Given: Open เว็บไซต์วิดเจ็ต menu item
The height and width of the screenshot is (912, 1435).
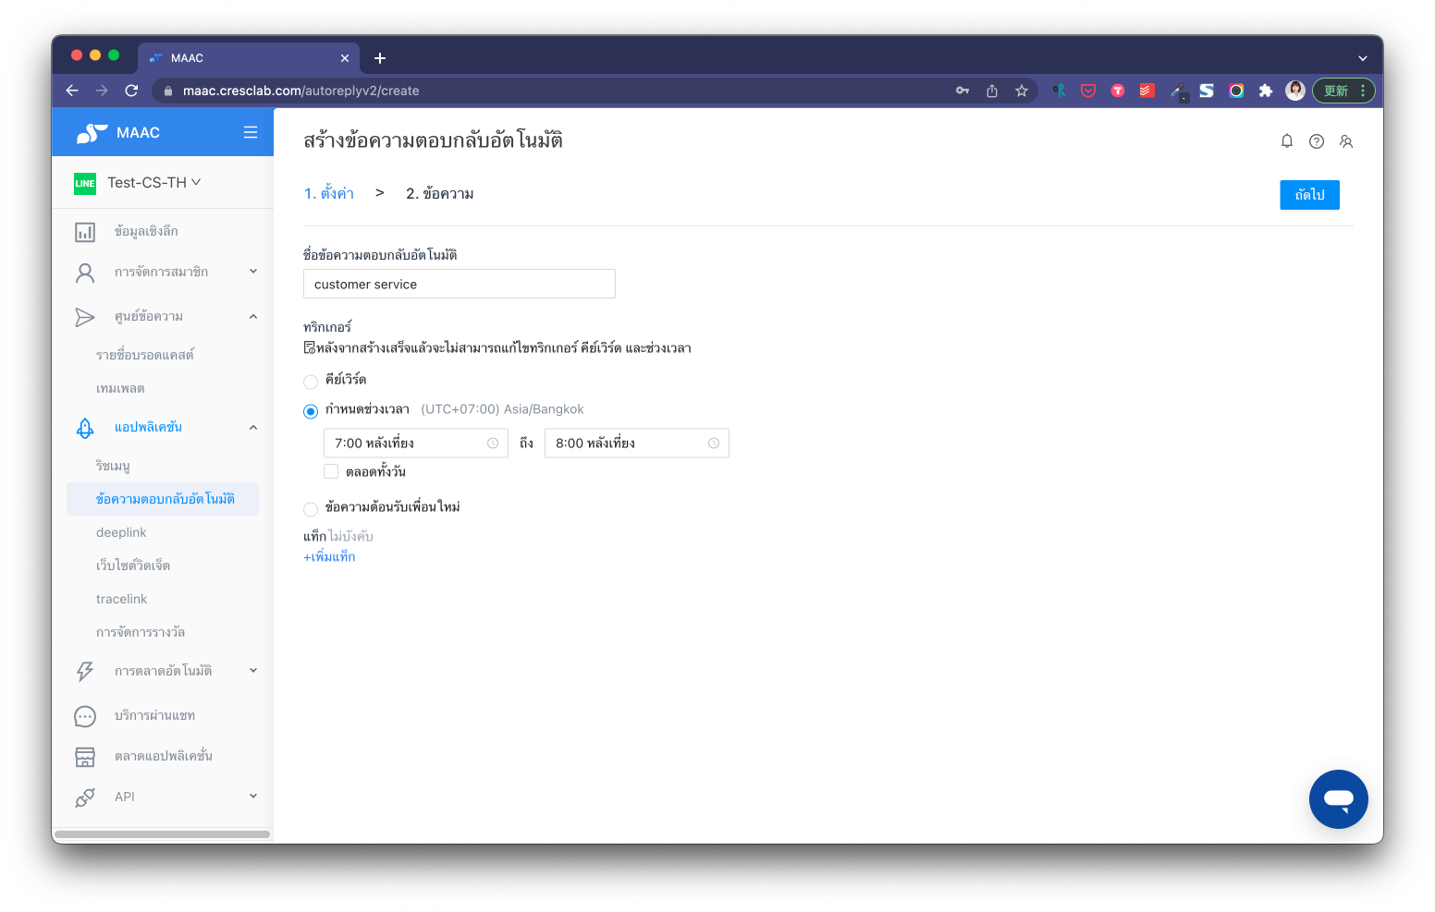Looking at the screenshot, I should 133,565.
